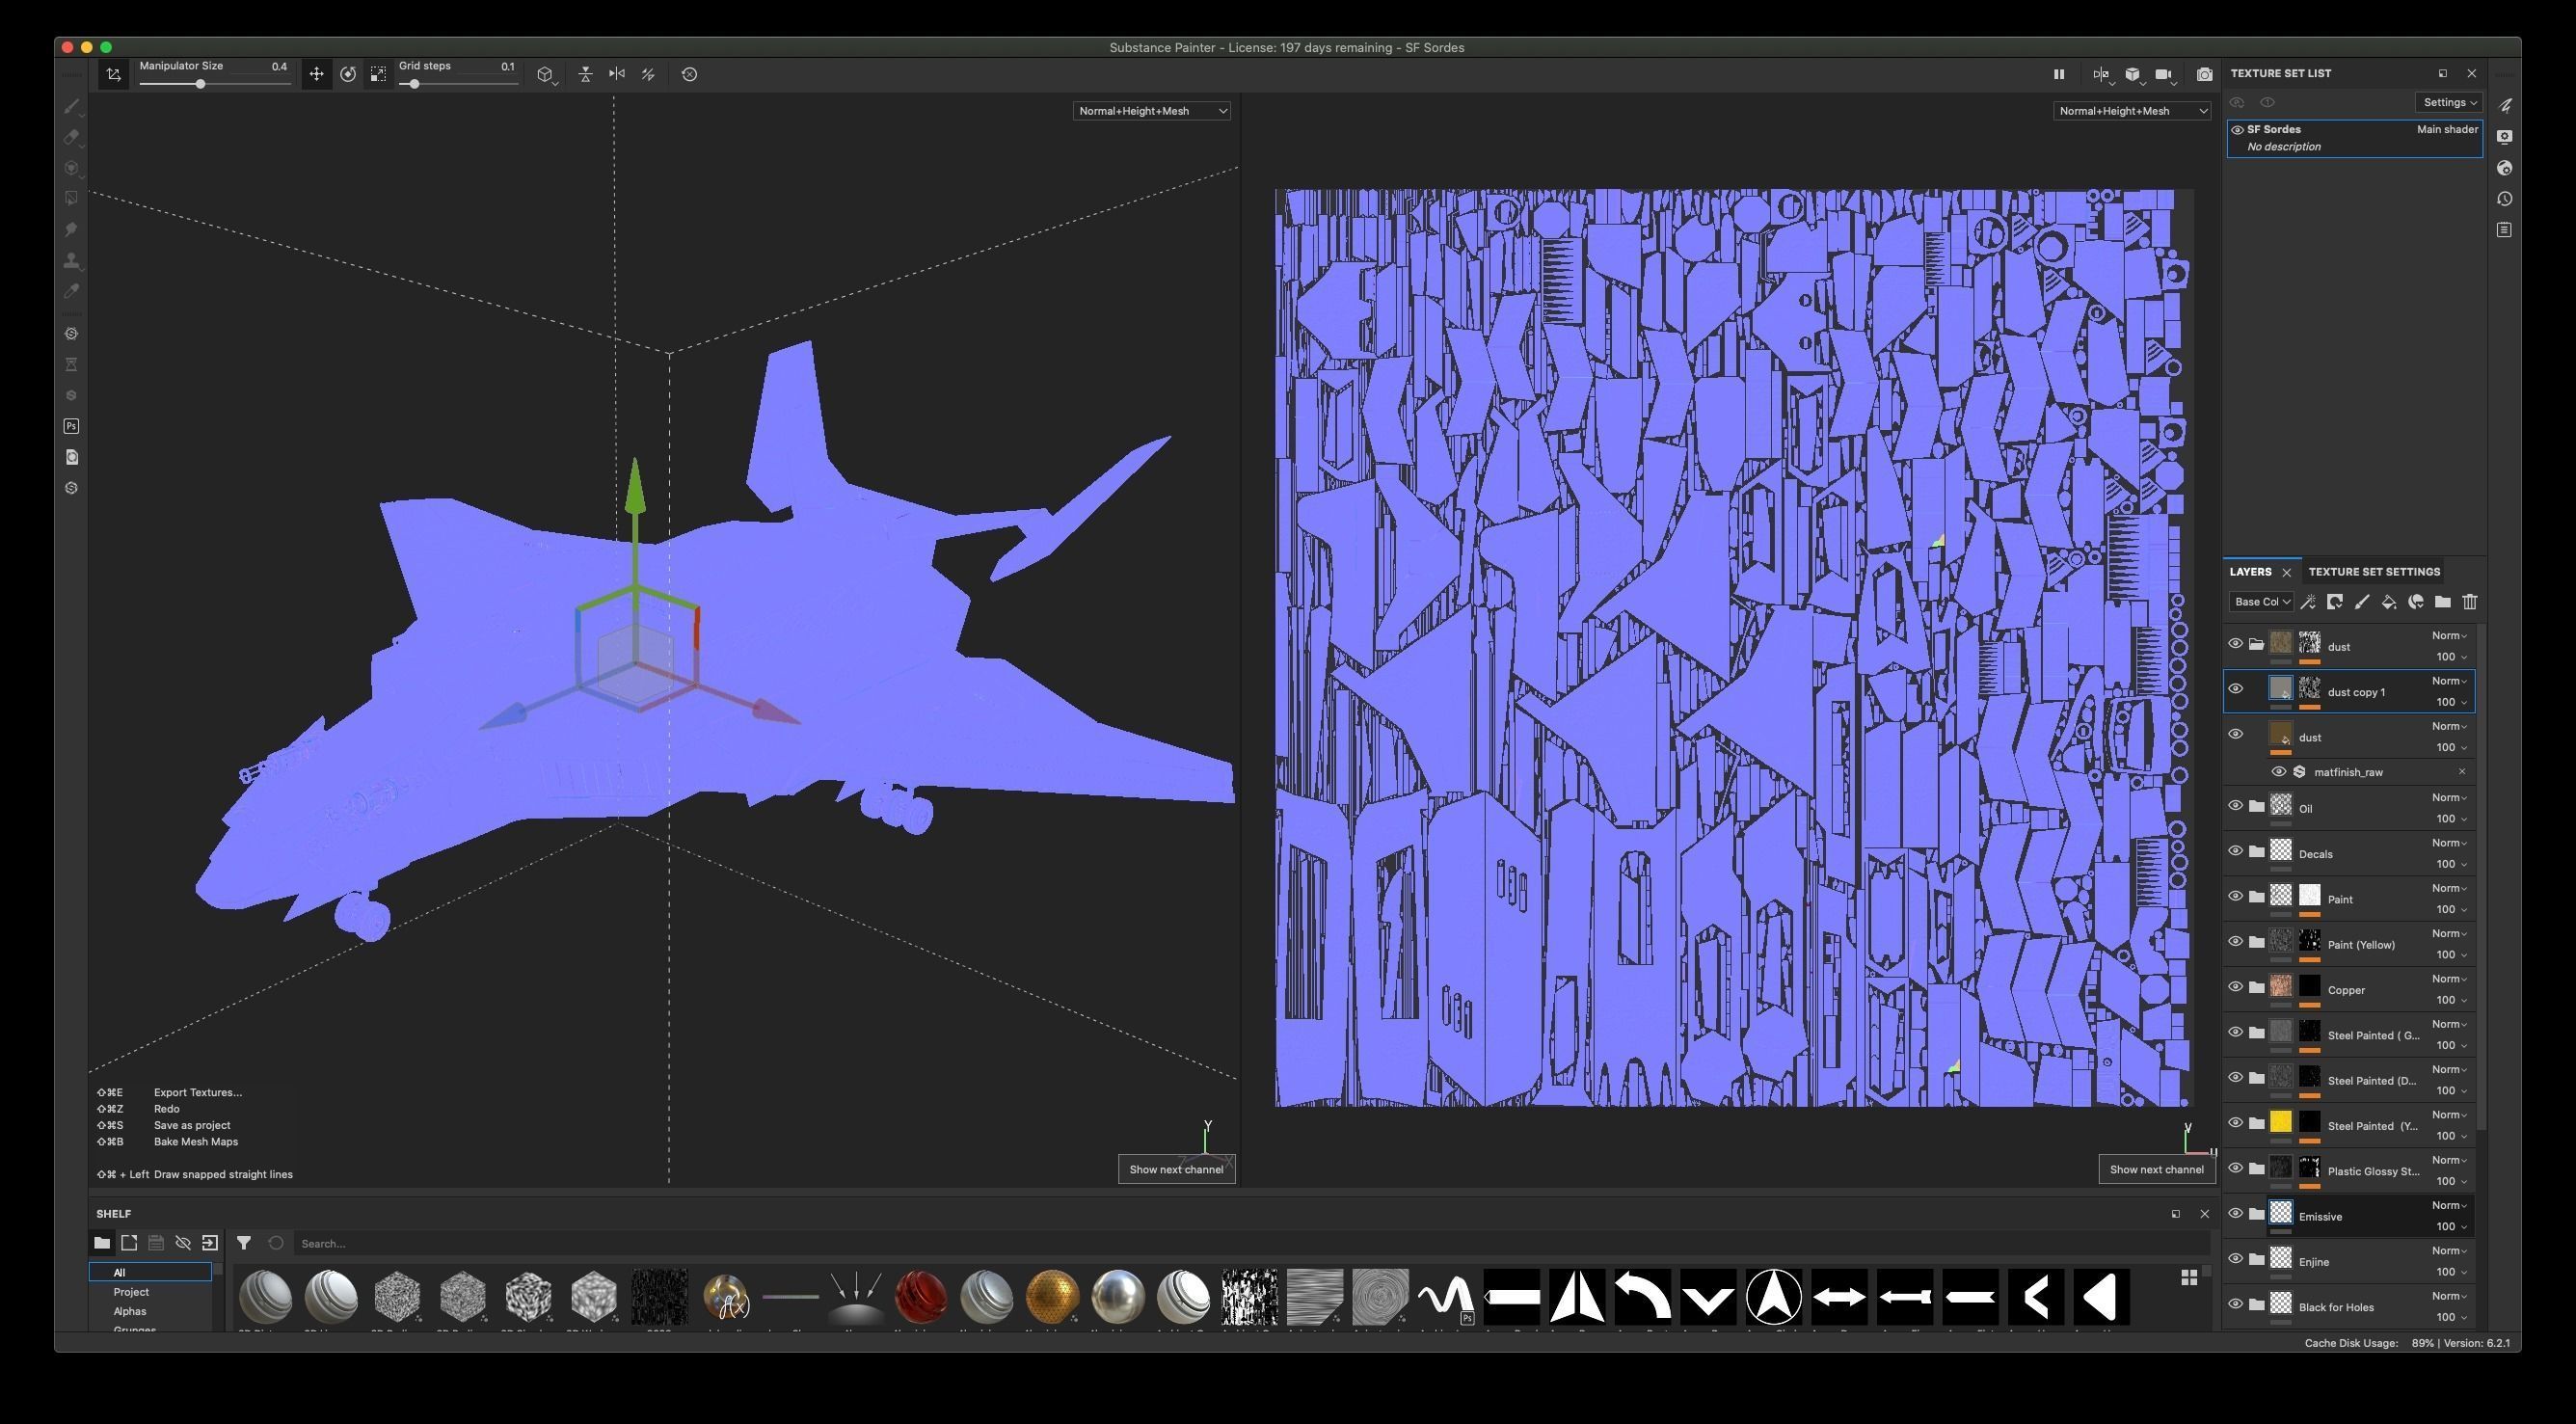Open the 3D viewport Normal+Height+Mesh dropdown
Viewport: 2576px width, 1424px height.
point(1151,111)
